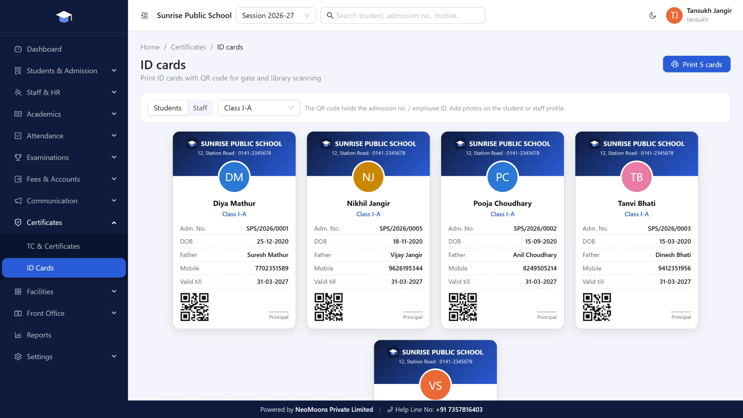This screenshot has width=743, height=418.
Task: Select ID Cards sidebar item
Action: (64, 268)
